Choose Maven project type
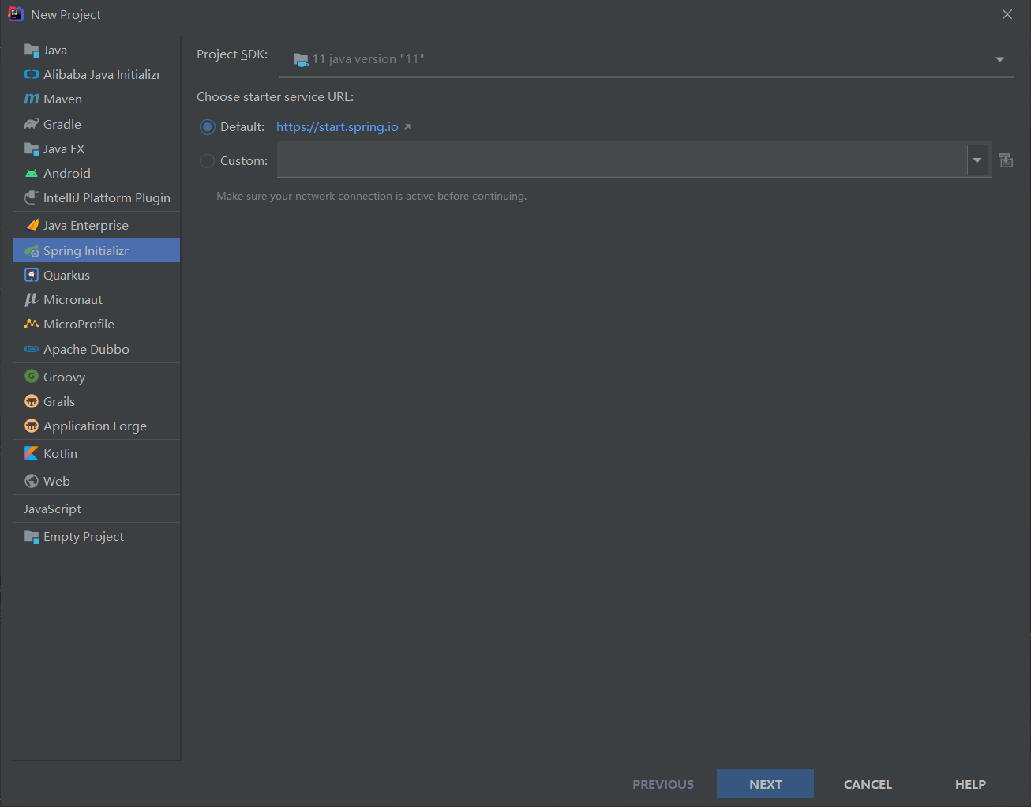 click(x=97, y=99)
